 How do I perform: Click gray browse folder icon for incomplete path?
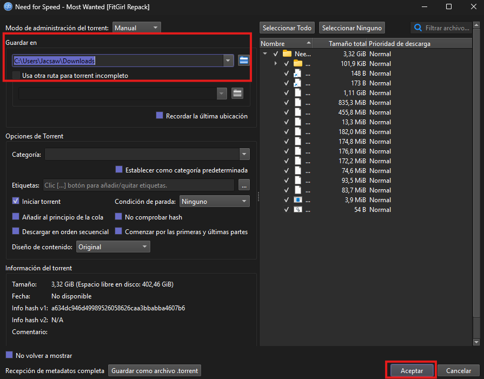[237, 93]
